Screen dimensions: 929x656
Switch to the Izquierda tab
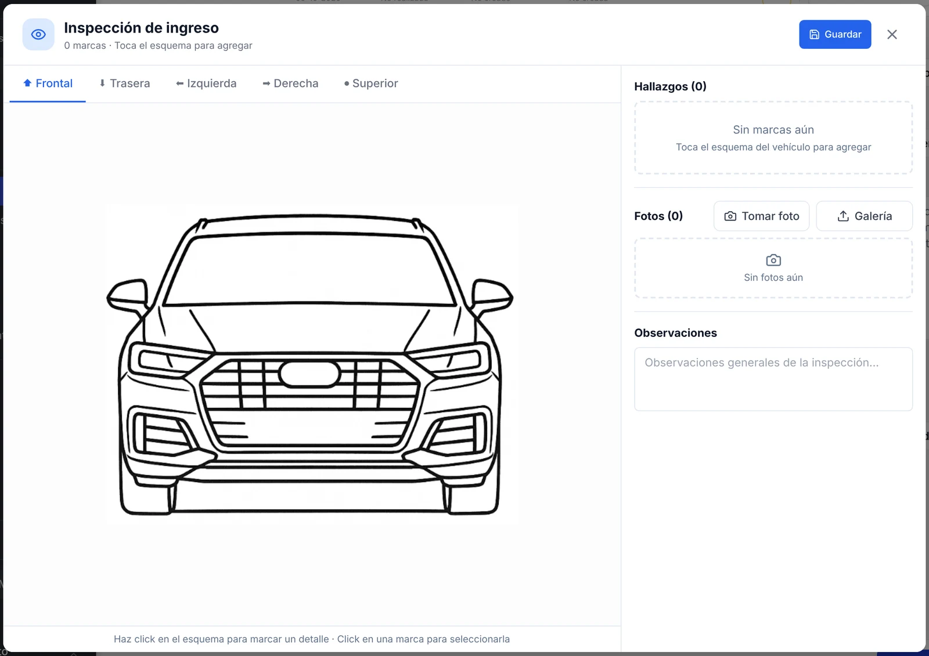(206, 84)
